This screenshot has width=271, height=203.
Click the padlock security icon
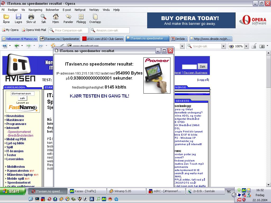tap(254, 46)
